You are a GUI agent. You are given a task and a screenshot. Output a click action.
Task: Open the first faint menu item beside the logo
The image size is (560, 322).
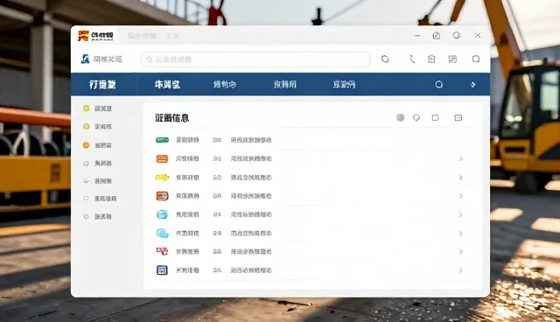coord(142,36)
